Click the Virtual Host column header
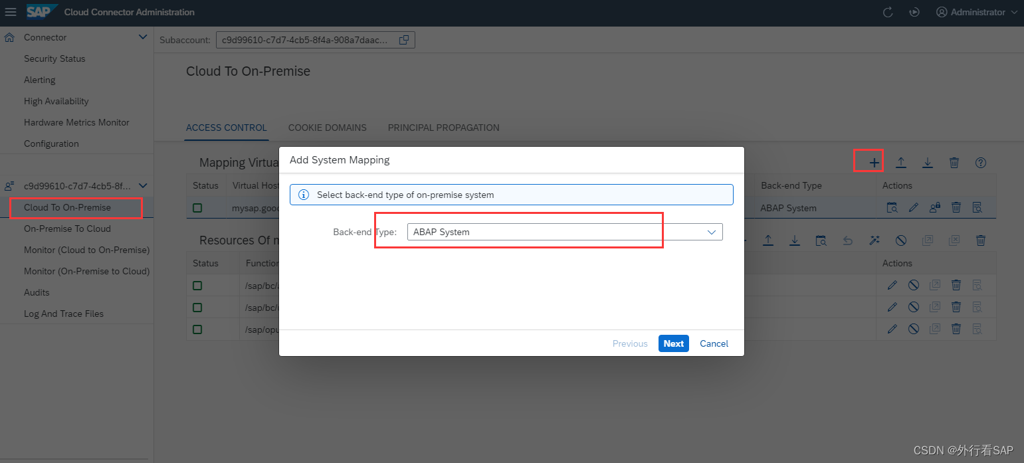Image resolution: width=1024 pixels, height=463 pixels. click(255, 185)
